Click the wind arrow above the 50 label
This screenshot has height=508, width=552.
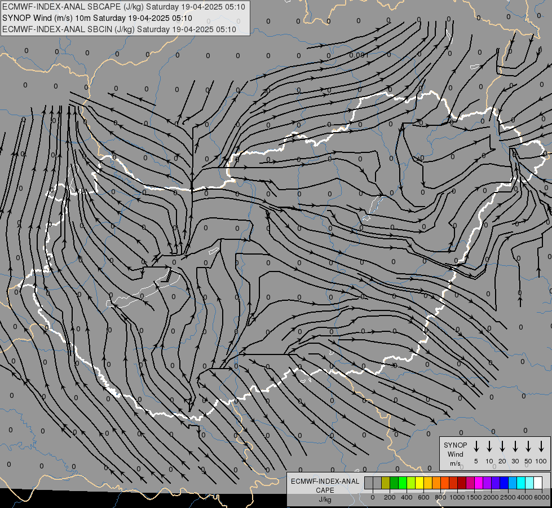[528, 446]
